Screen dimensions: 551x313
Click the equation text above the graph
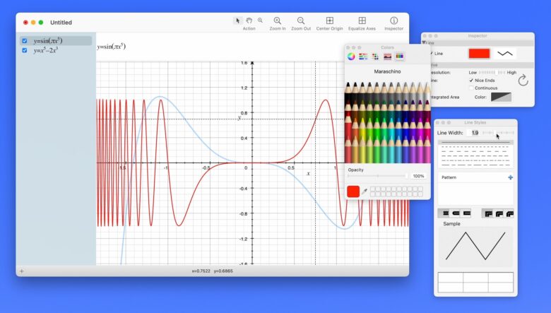111,47
